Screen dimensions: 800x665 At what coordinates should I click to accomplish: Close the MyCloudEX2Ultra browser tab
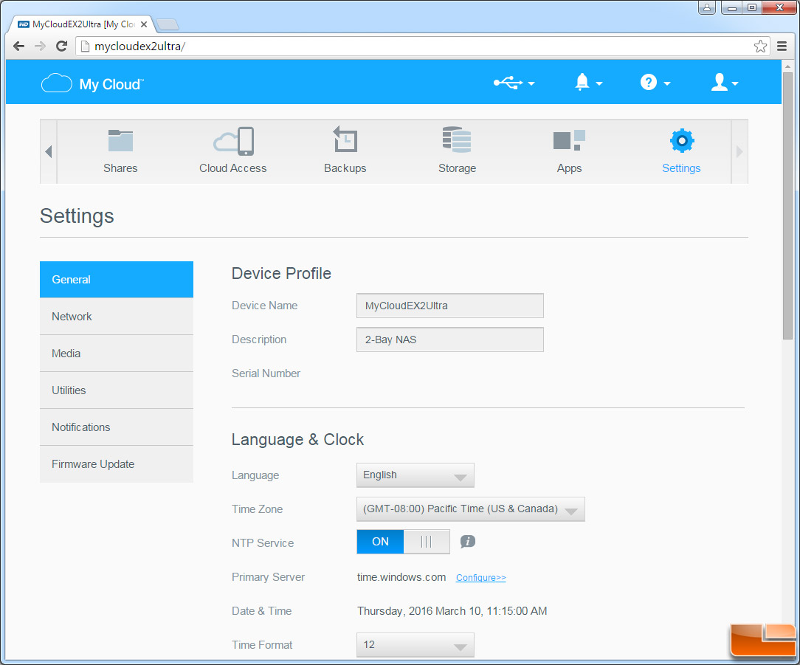(144, 24)
